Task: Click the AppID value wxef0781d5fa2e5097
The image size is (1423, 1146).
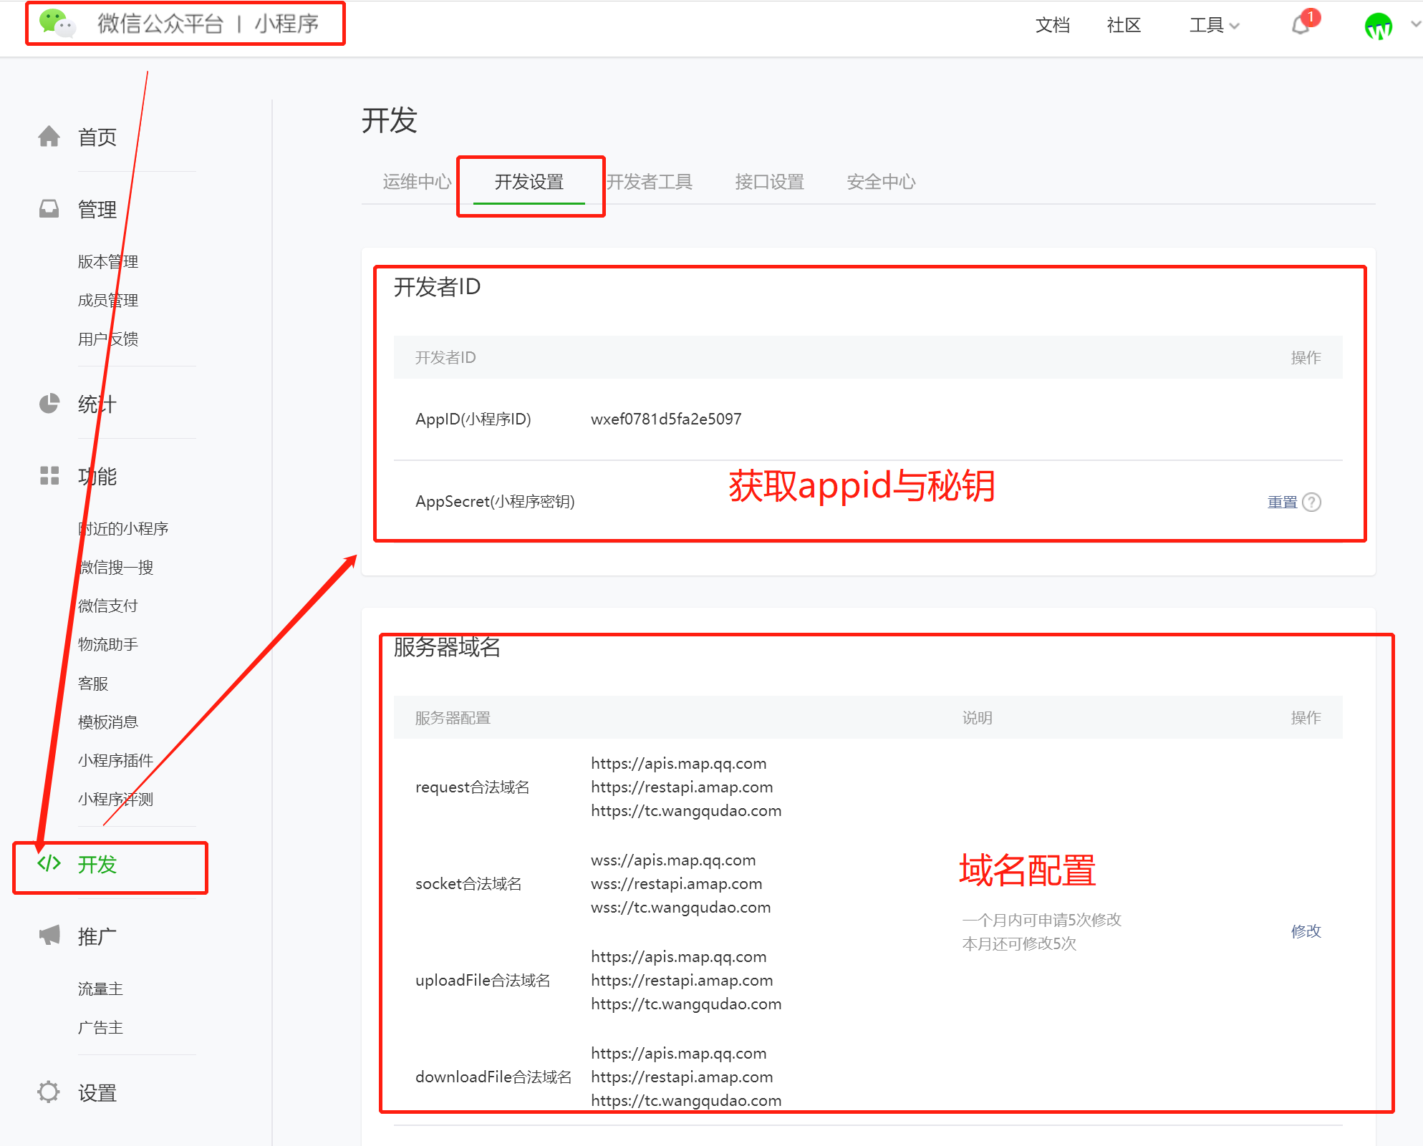Action: (x=666, y=419)
